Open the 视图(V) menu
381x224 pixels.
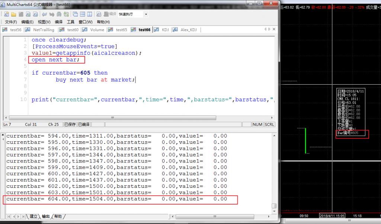[44, 22]
